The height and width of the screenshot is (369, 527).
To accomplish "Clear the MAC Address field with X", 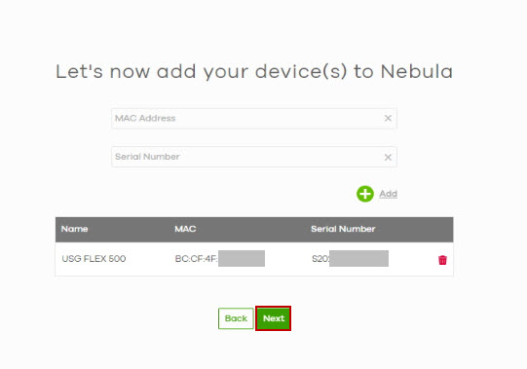I will (388, 119).
